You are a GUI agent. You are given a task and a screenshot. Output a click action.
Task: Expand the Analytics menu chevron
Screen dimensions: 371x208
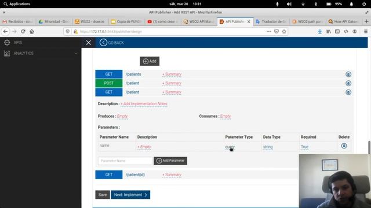tap(76, 54)
